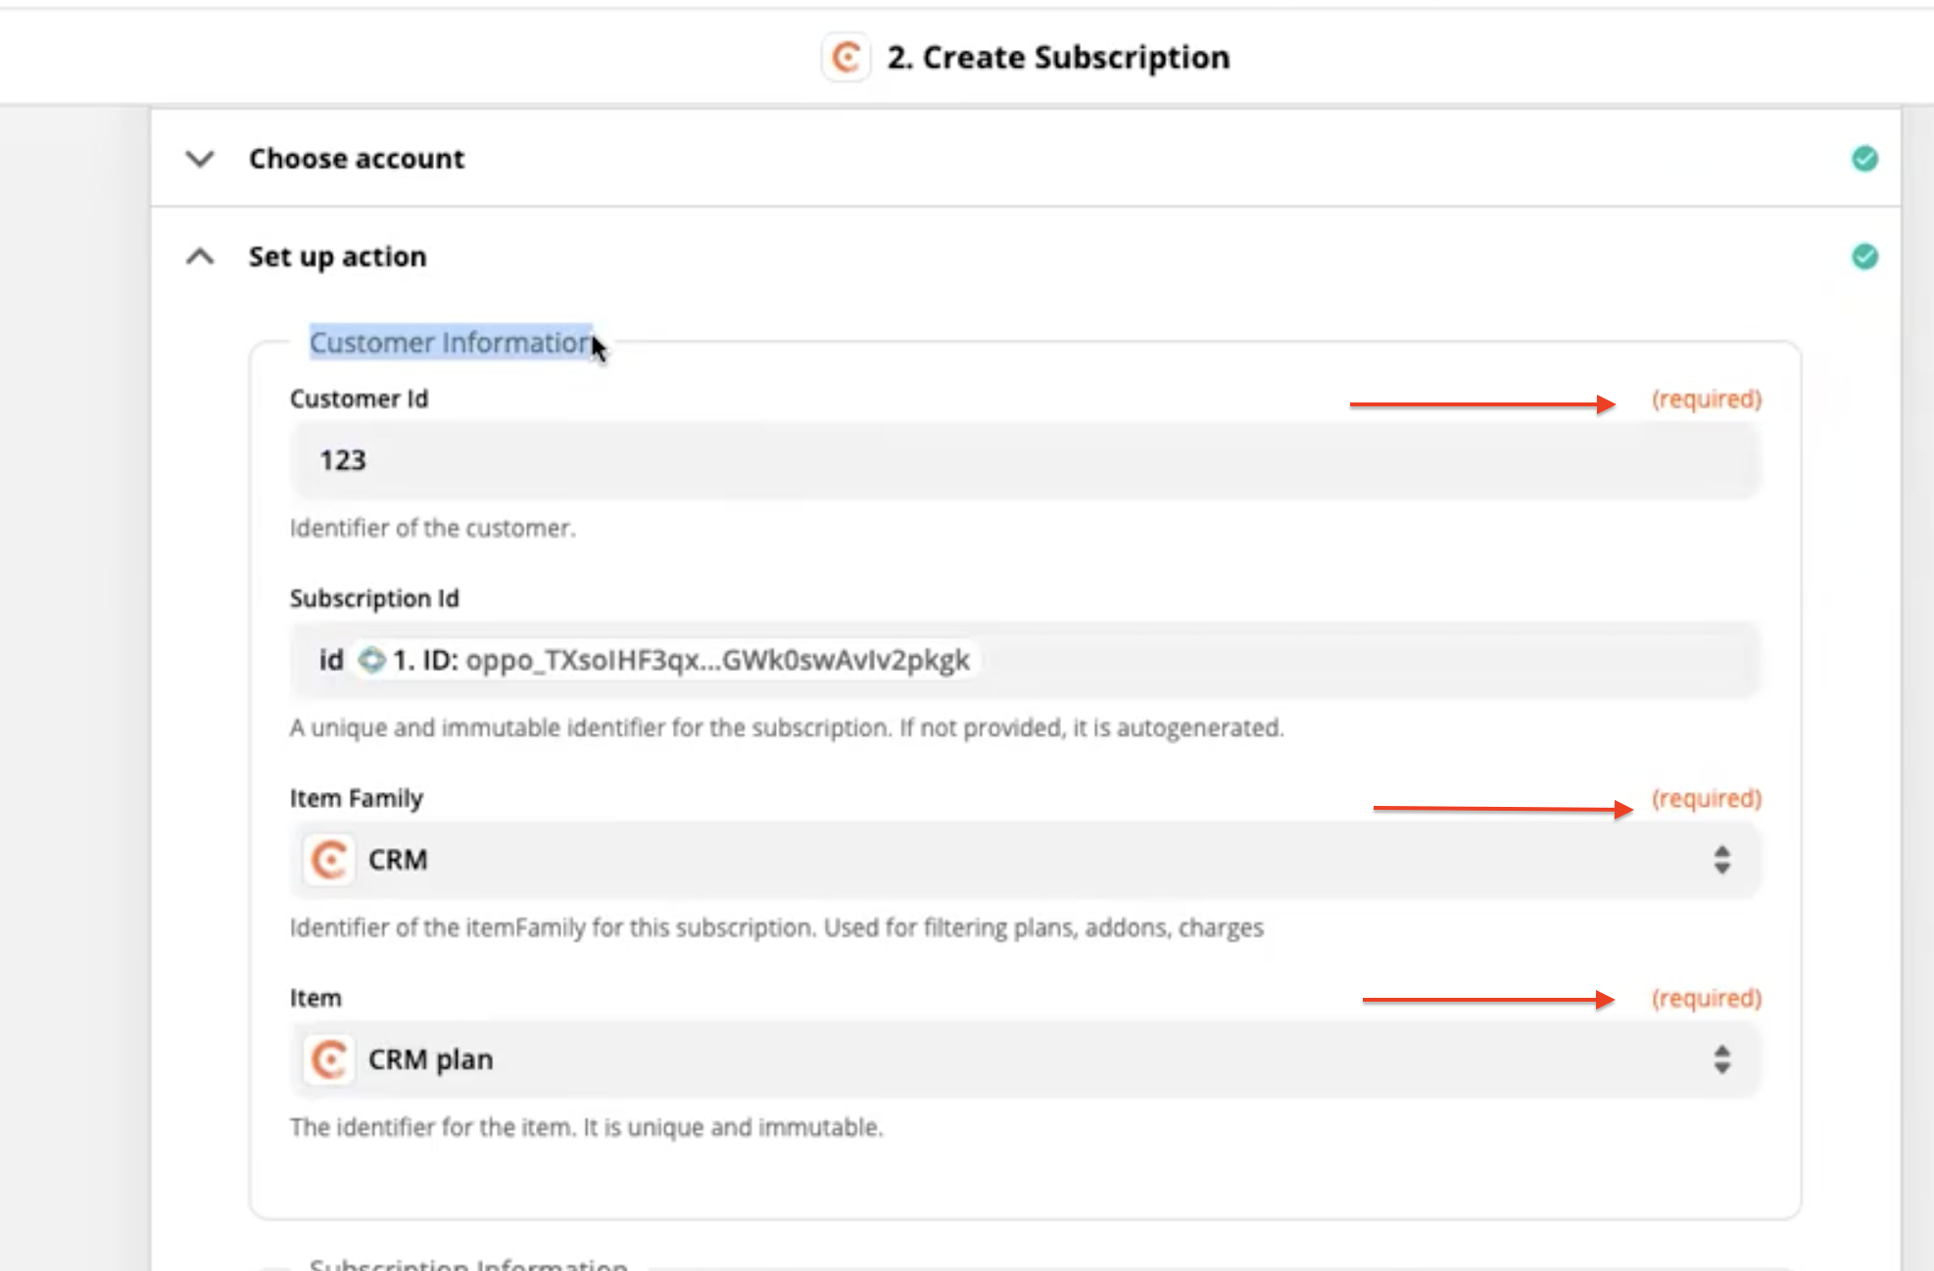Click the 2. Create Subscription step title
This screenshot has height=1271, width=1934.
1058,58
